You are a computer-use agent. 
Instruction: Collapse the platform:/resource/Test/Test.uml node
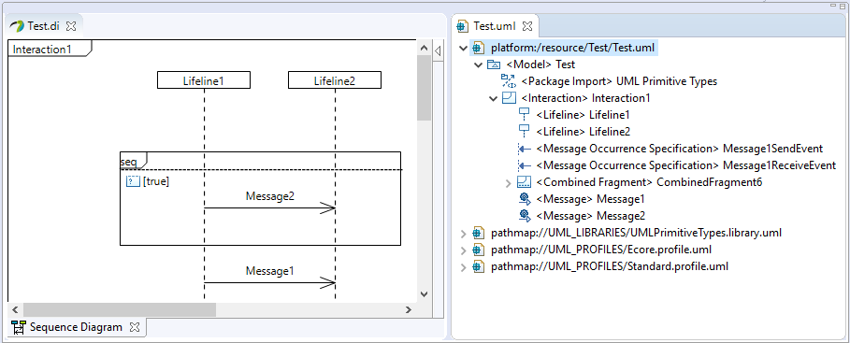pyautogui.click(x=463, y=49)
